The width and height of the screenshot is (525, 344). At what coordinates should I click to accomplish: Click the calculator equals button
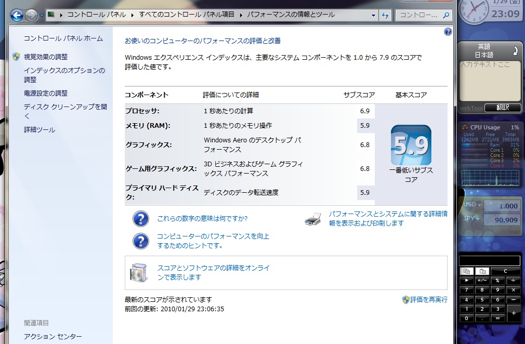coord(497,318)
